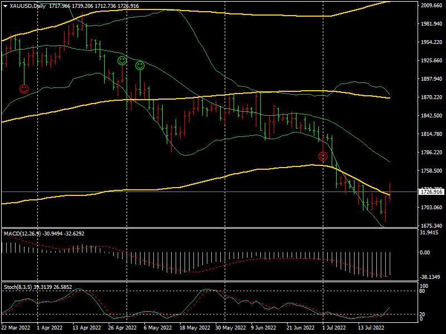Click price axis level 1897.940

tap(432, 78)
